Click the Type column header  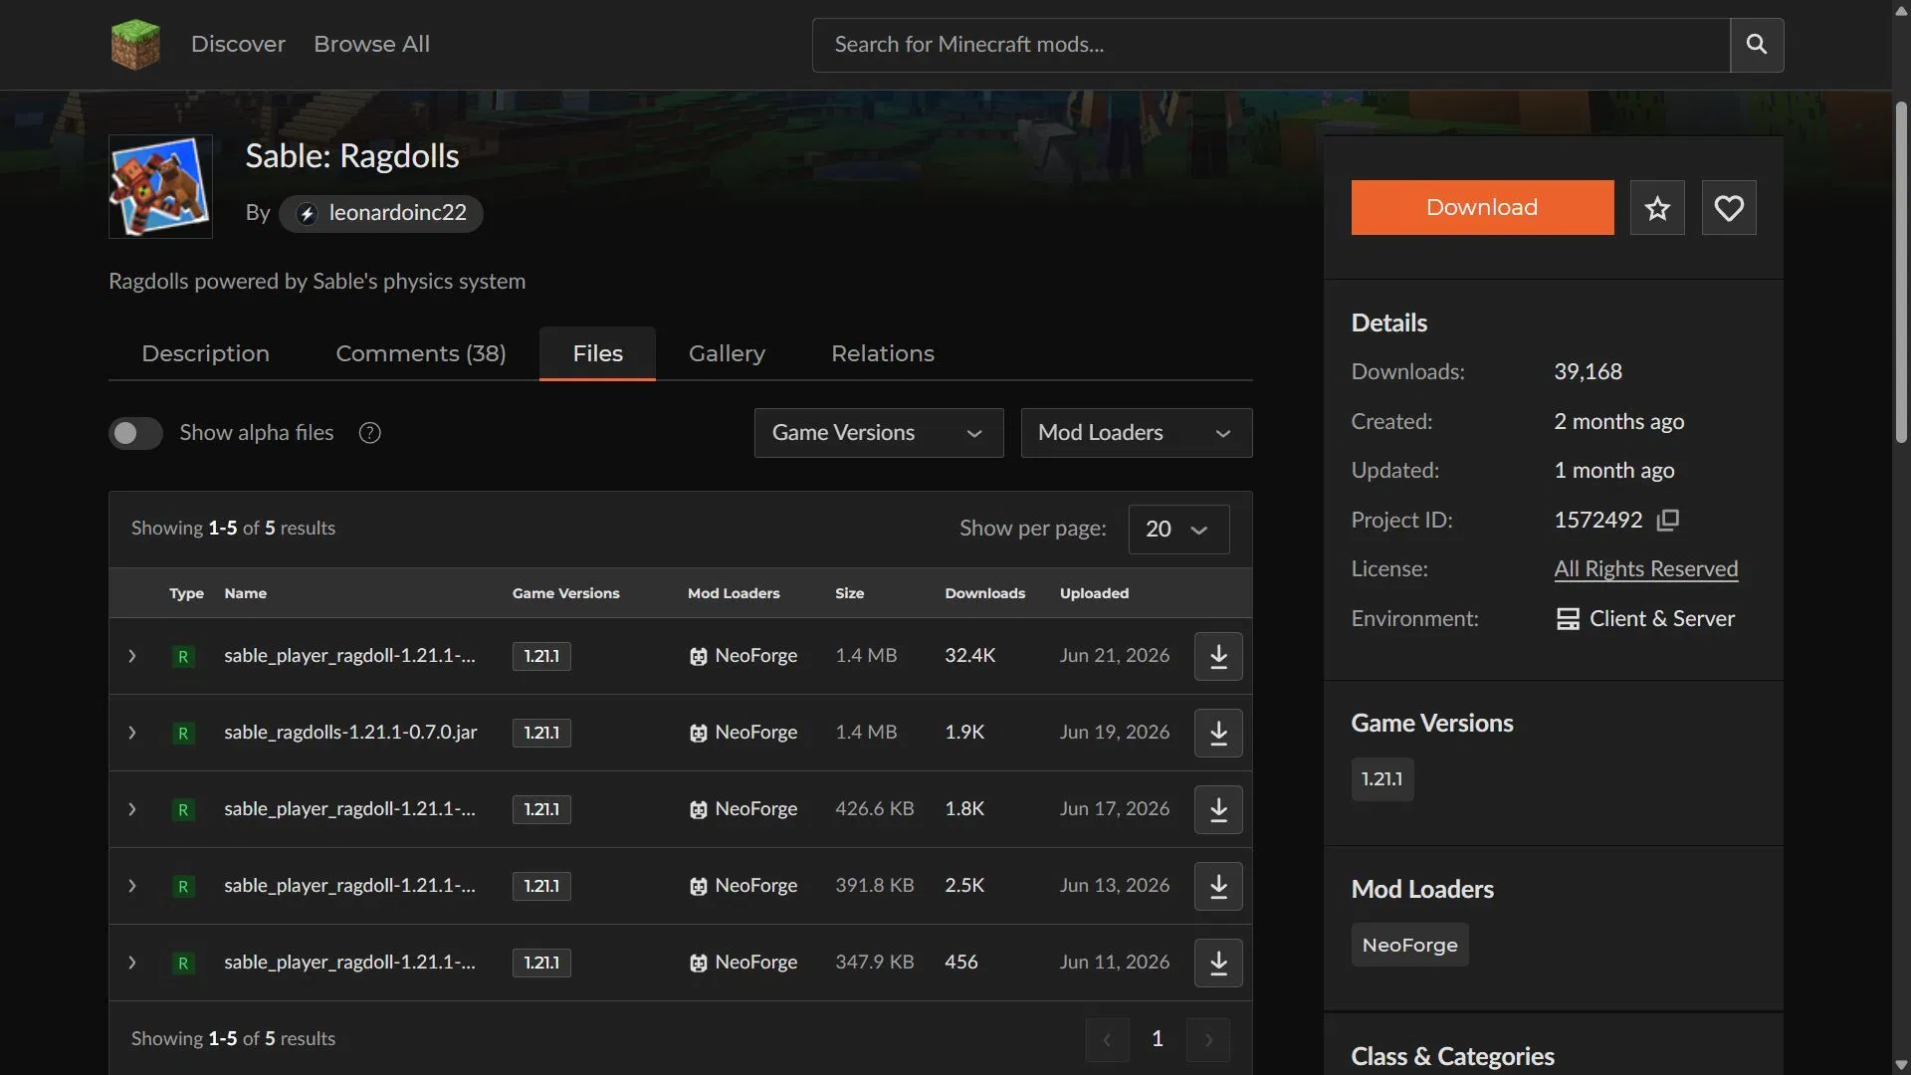(186, 593)
